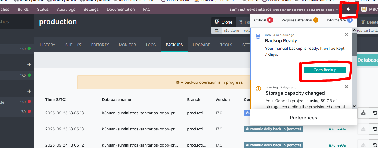The image size is (378, 148).
Task: Switch to the UPGRADE tab
Action: (202, 45)
